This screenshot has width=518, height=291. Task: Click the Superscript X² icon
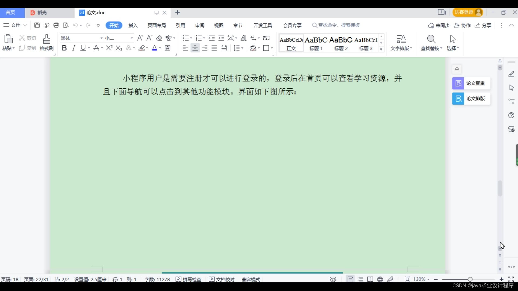(109, 48)
